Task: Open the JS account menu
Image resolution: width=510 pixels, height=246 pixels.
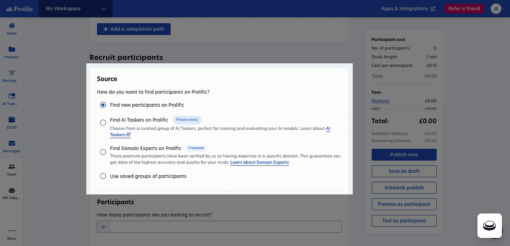Action: pyautogui.click(x=498, y=8)
